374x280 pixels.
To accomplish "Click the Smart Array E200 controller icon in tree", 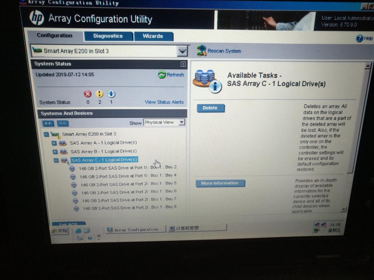I will [x=55, y=135].
